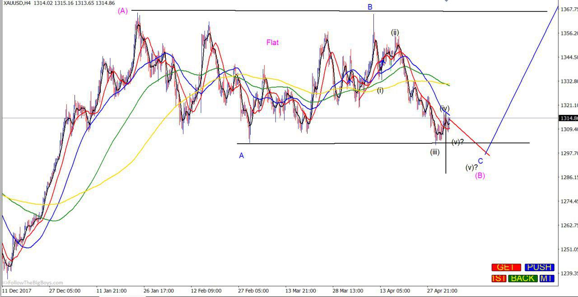Click the blue A label below support line

point(242,156)
